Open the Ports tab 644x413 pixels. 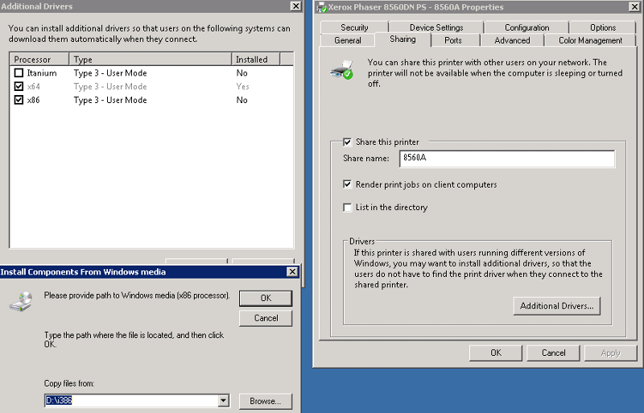(453, 40)
